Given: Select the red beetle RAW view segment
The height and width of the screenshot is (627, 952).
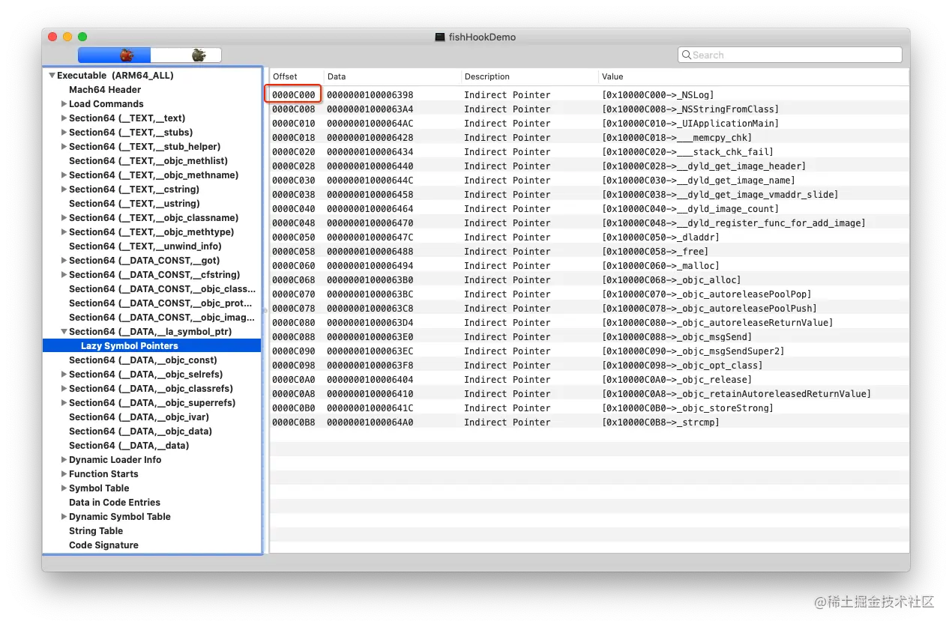Looking at the screenshot, I should [115, 55].
